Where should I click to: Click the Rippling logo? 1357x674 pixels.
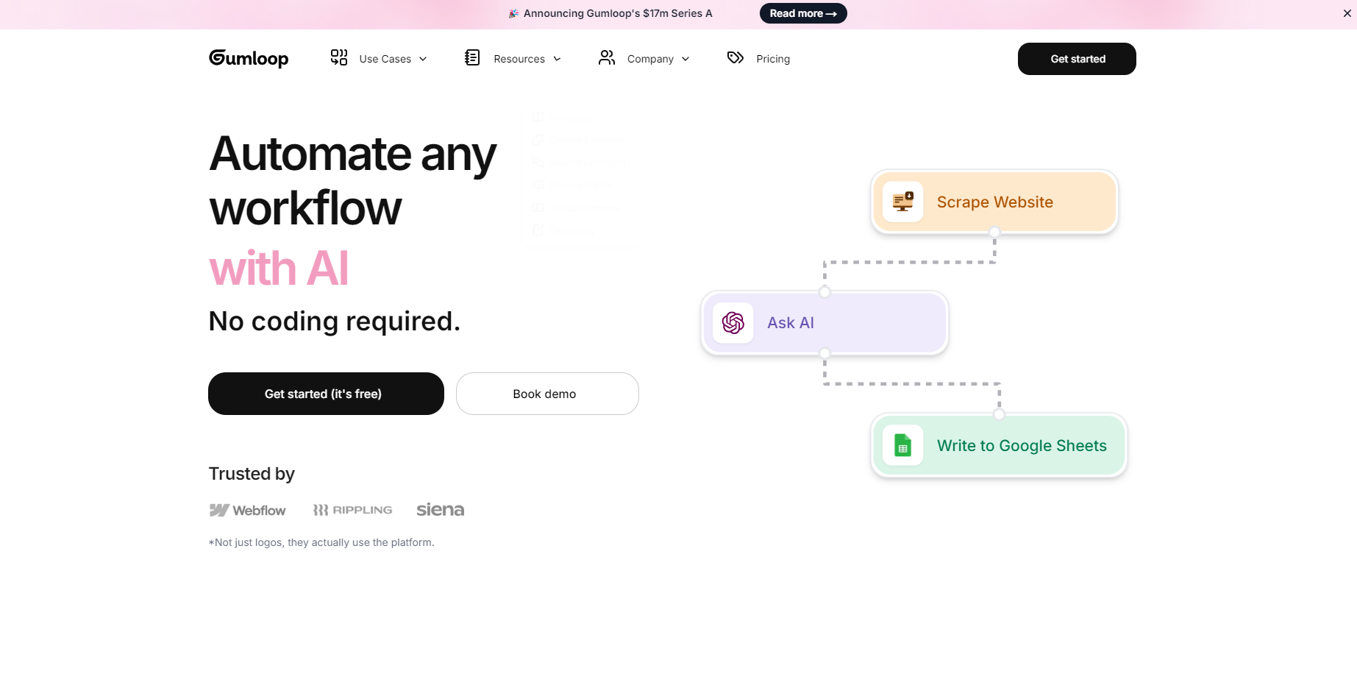353,510
